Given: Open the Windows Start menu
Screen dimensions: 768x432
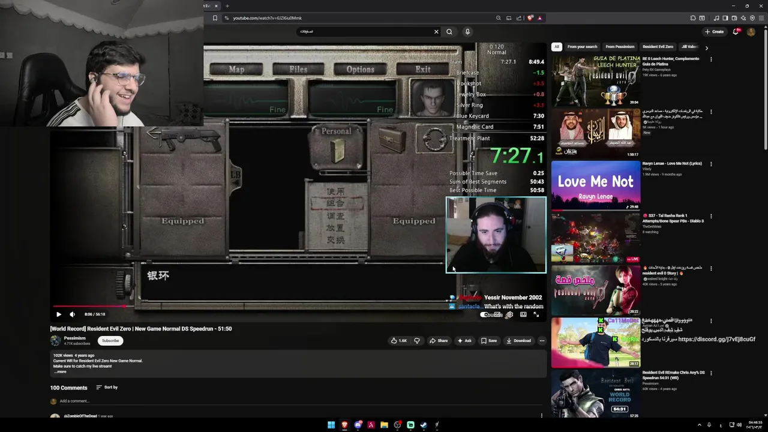Looking at the screenshot, I should pyautogui.click(x=331, y=425).
